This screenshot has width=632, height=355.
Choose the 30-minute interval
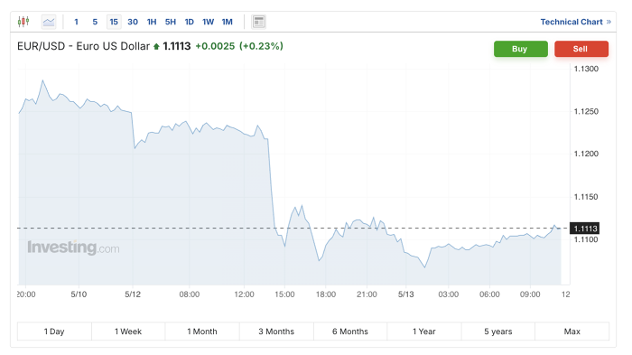click(133, 22)
